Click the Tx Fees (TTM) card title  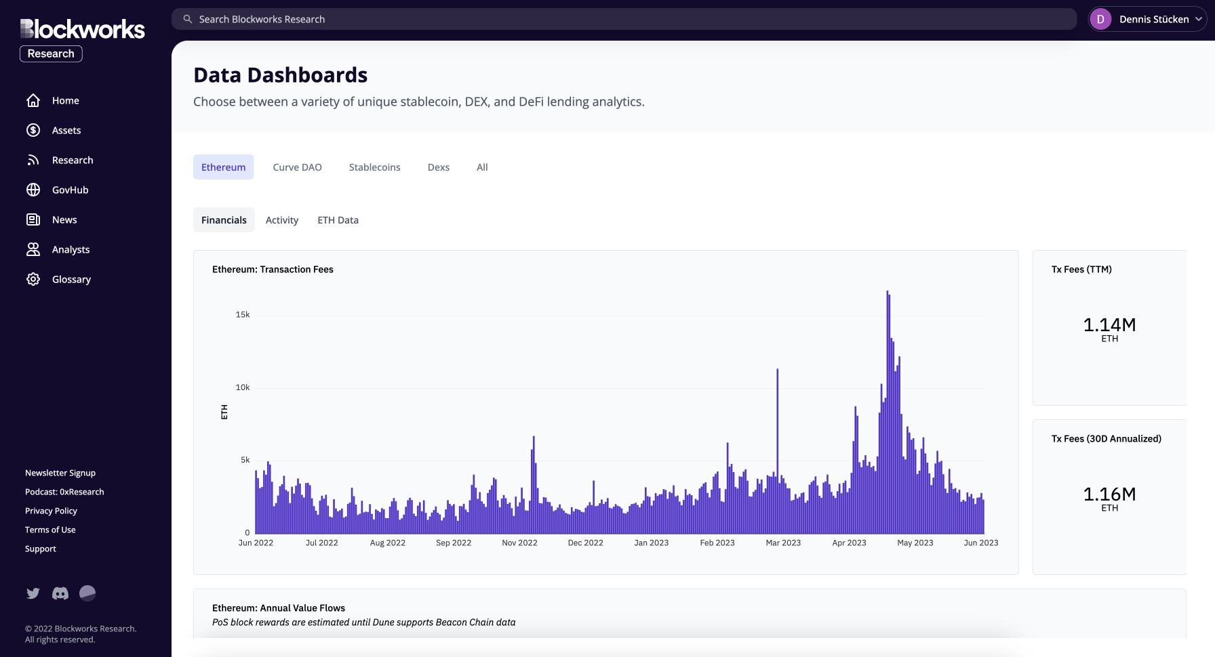[1081, 269]
